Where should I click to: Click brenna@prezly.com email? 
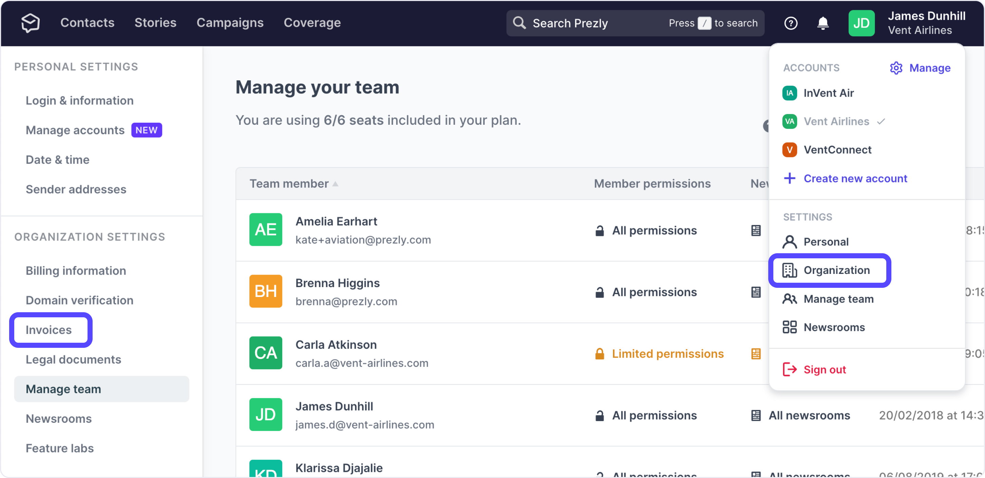pyautogui.click(x=346, y=302)
